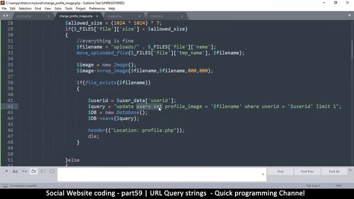Open the Edit menu
This screenshot has height=199, width=354.
(13, 9)
